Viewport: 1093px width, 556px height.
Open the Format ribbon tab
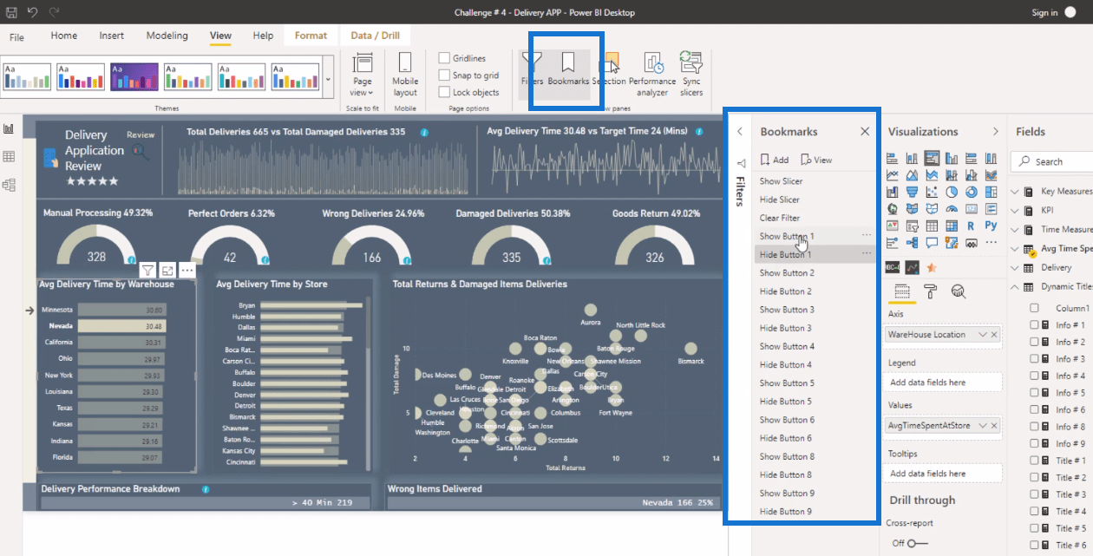pos(311,36)
